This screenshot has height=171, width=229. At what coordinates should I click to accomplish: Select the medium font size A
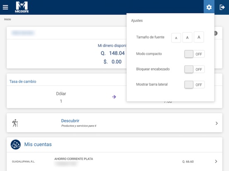pyautogui.click(x=188, y=38)
